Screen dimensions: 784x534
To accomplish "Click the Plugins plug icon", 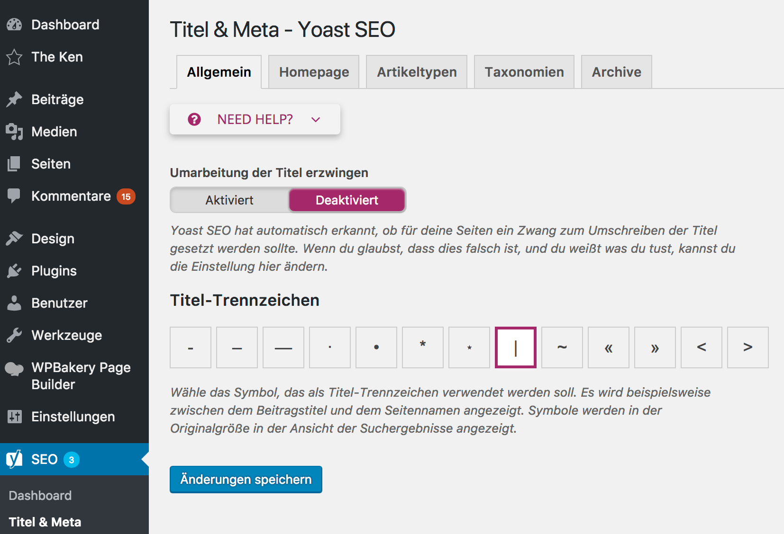I will coord(14,271).
